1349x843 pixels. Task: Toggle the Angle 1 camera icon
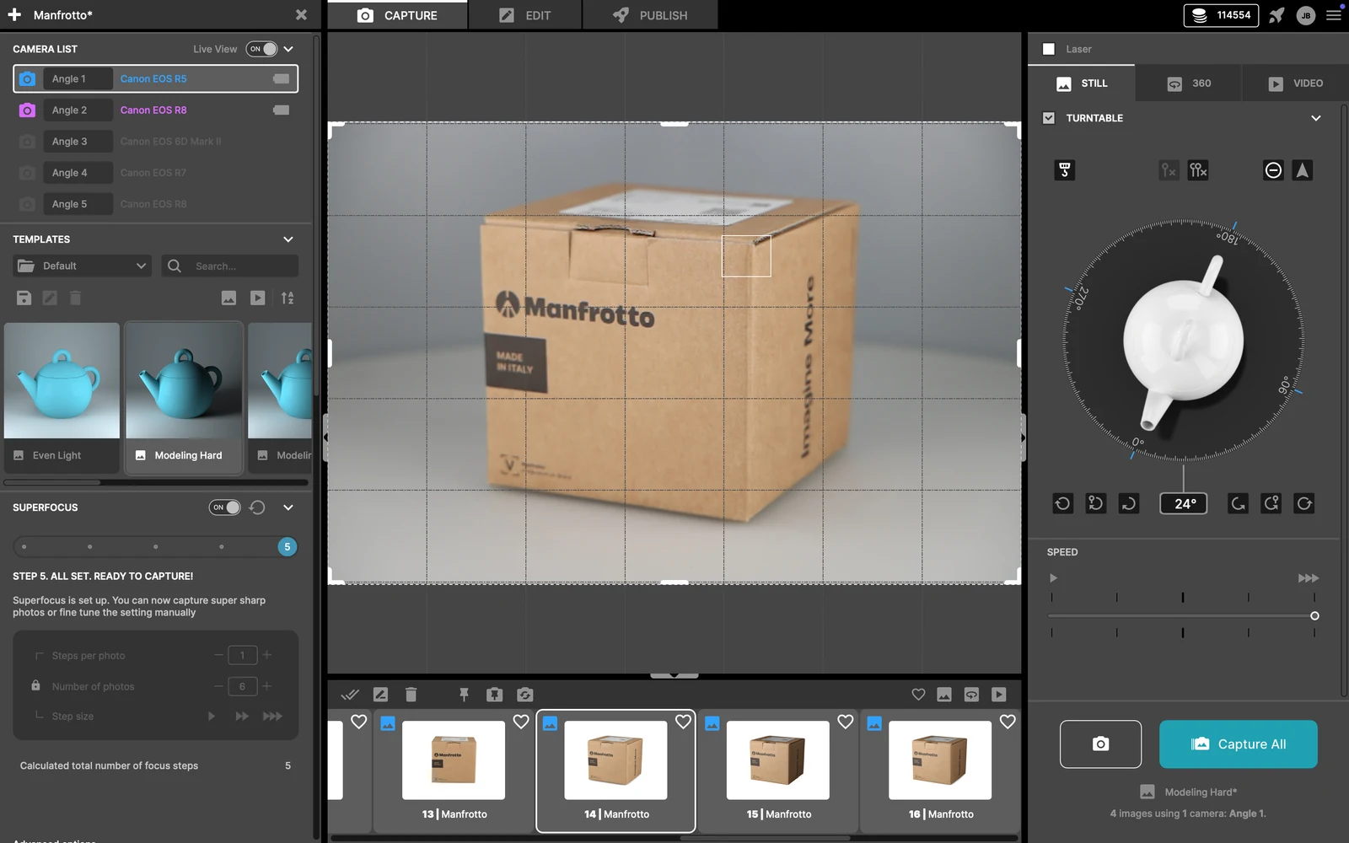[x=27, y=78]
